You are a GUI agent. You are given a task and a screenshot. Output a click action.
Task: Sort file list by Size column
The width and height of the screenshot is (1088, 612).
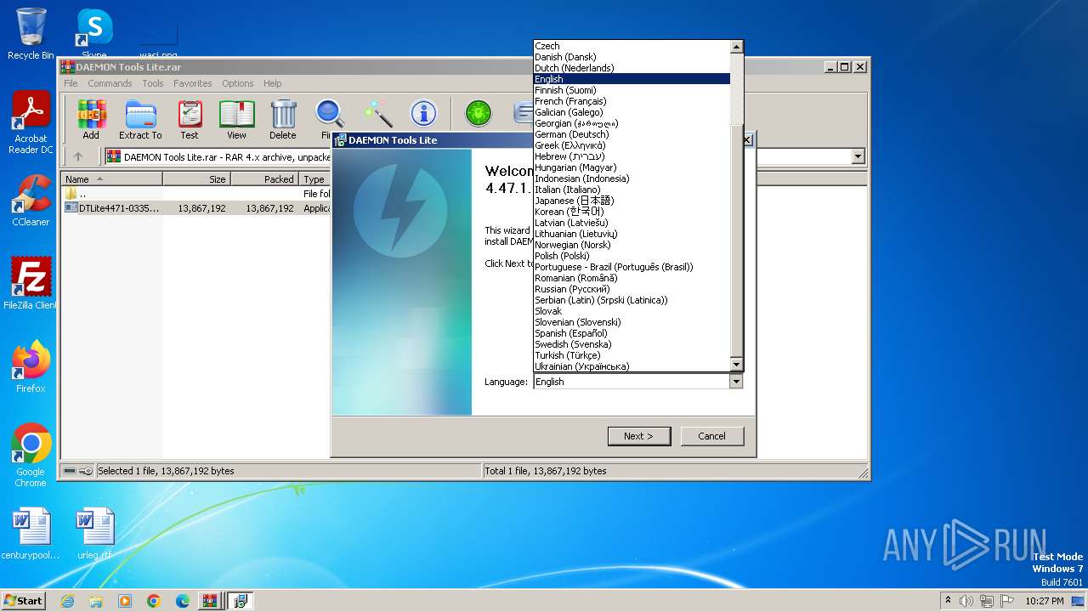(x=196, y=179)
